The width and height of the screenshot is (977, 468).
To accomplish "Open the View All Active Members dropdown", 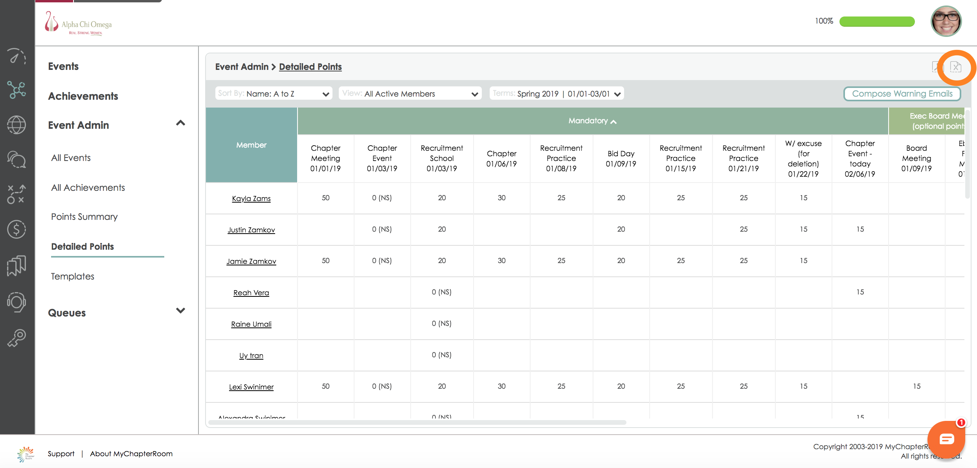I will (x=410, y=94).
